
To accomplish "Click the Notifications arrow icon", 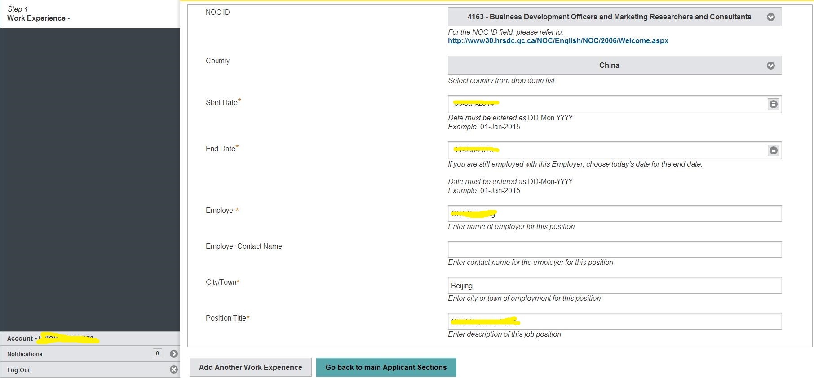I will [x=174, y=354].
